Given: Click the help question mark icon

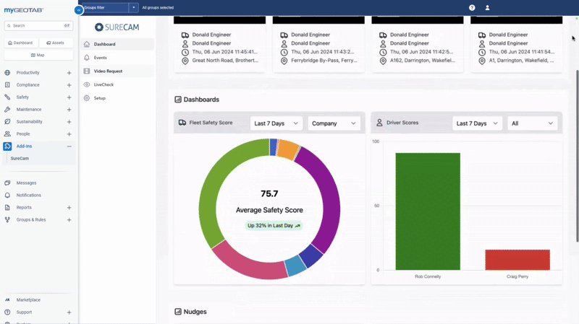Looking at the screenshot, I should [472, 8].
